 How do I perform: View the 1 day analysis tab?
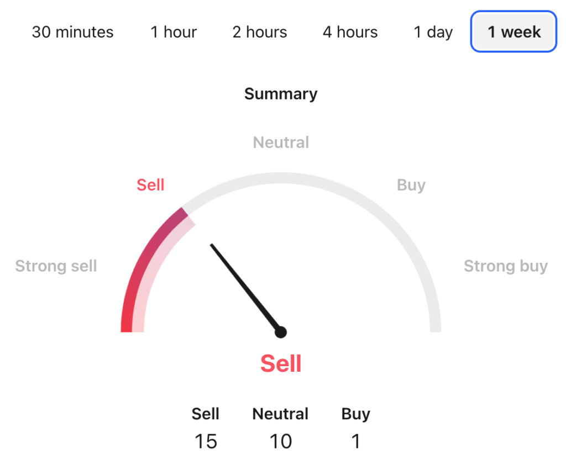point(433,32)
